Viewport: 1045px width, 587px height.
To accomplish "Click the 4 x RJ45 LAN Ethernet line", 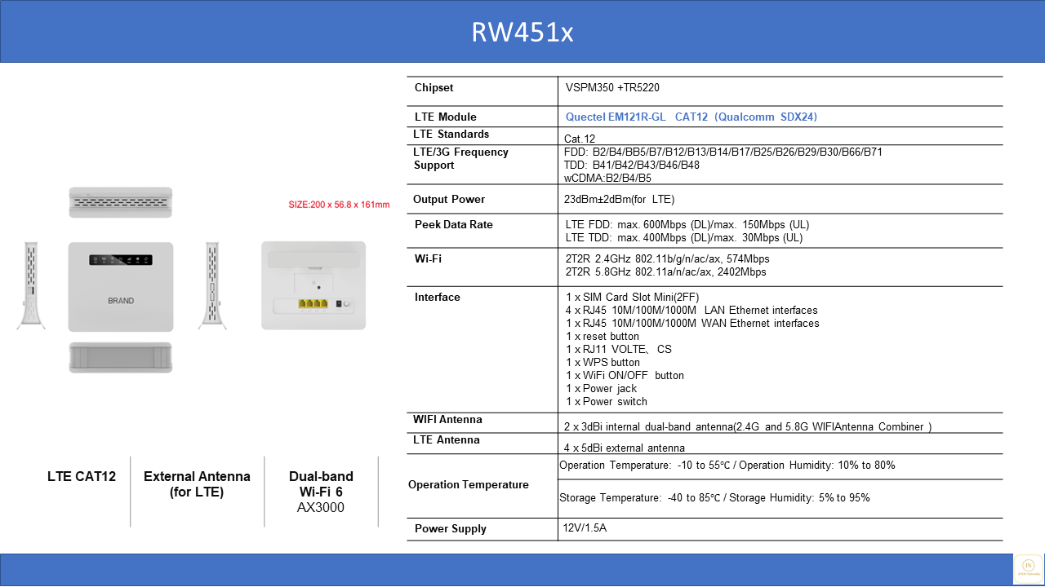I will (691, 310).
